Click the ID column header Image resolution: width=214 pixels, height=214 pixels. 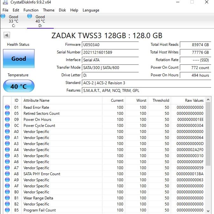coord(17,100)
